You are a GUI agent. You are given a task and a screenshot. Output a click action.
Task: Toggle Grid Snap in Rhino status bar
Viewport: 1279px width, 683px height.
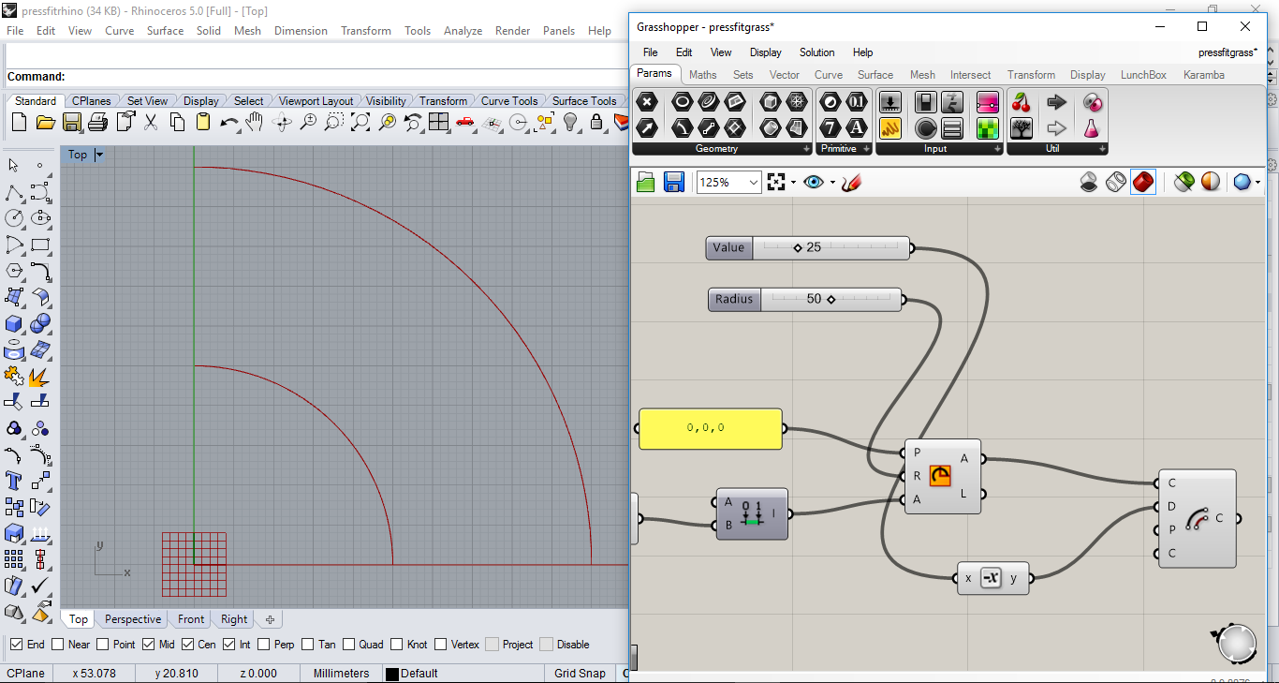tap(580, 673)
